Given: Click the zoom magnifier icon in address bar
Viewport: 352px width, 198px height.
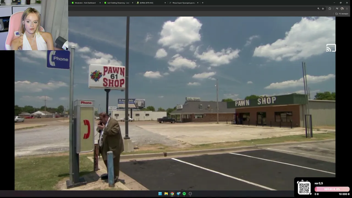Looking at the screenshot, I should [x=318, y=9].
